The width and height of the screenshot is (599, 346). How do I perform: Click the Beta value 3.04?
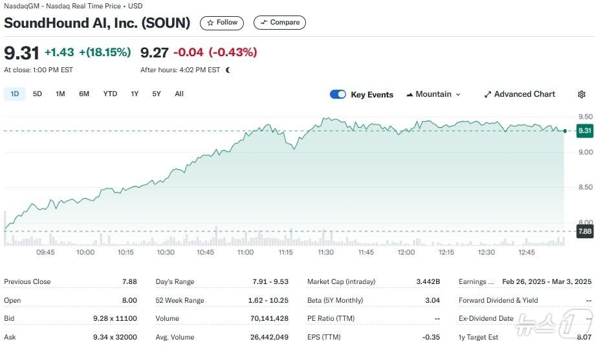pos(433,300)
